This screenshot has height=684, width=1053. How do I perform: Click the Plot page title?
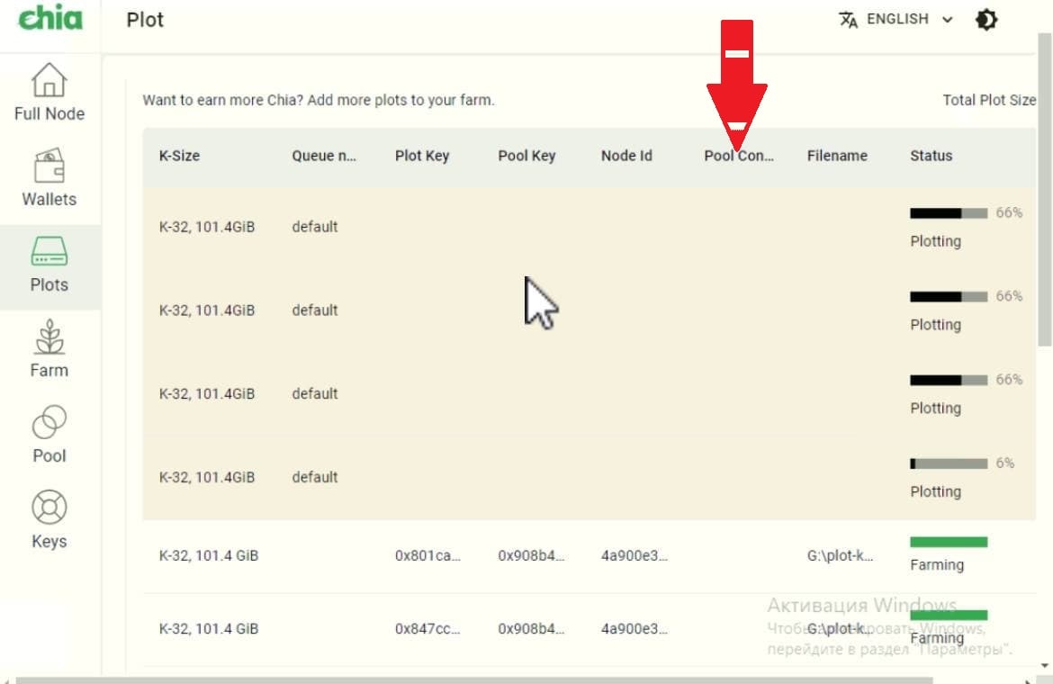coord(145,20)
